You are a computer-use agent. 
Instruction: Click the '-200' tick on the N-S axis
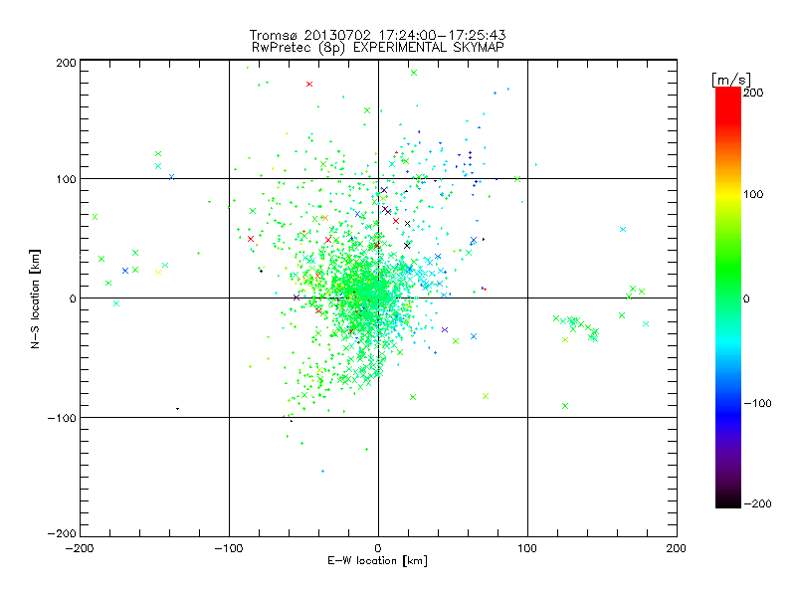pos(63,533)
